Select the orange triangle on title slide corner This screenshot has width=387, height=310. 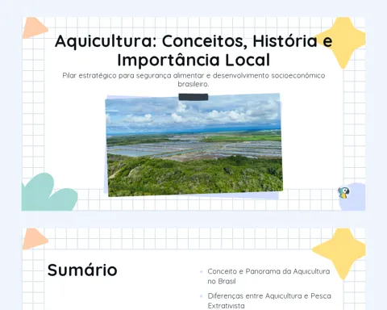(34, 28)
